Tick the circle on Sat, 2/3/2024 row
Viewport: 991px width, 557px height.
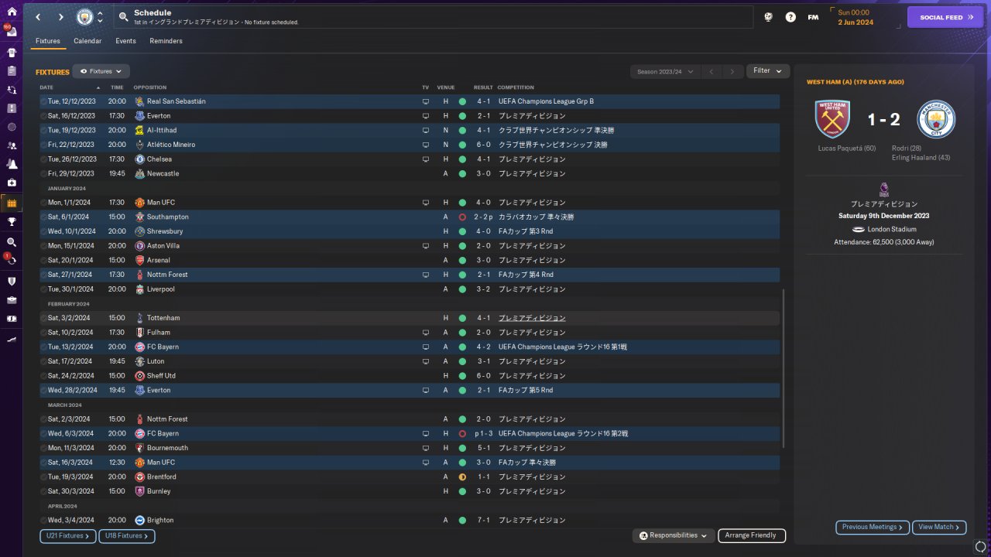click(43, 419)
